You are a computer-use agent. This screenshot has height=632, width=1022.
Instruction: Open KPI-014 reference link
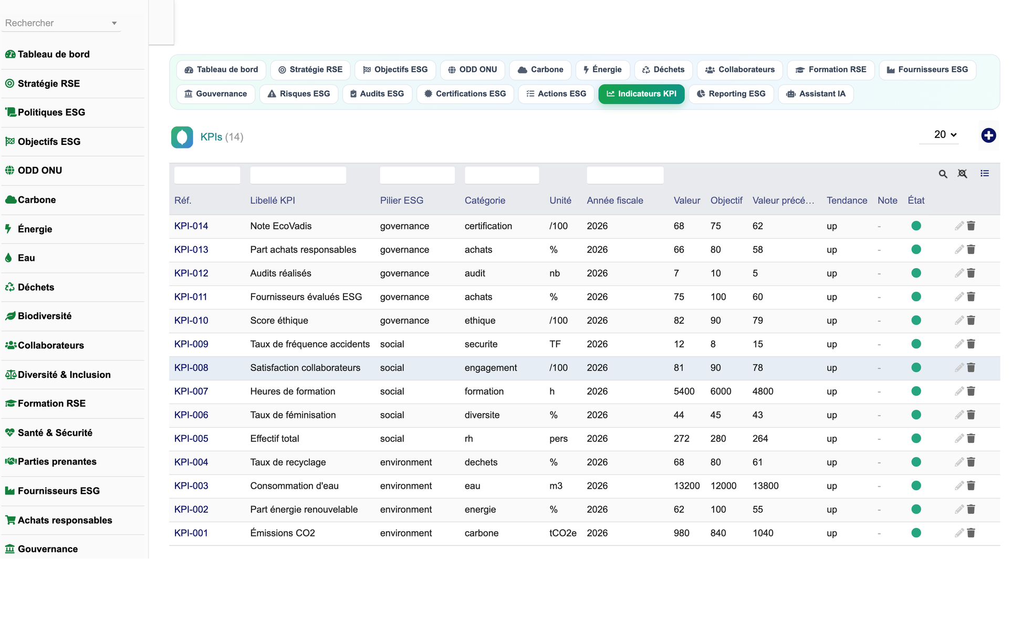[x=191, y=226]
